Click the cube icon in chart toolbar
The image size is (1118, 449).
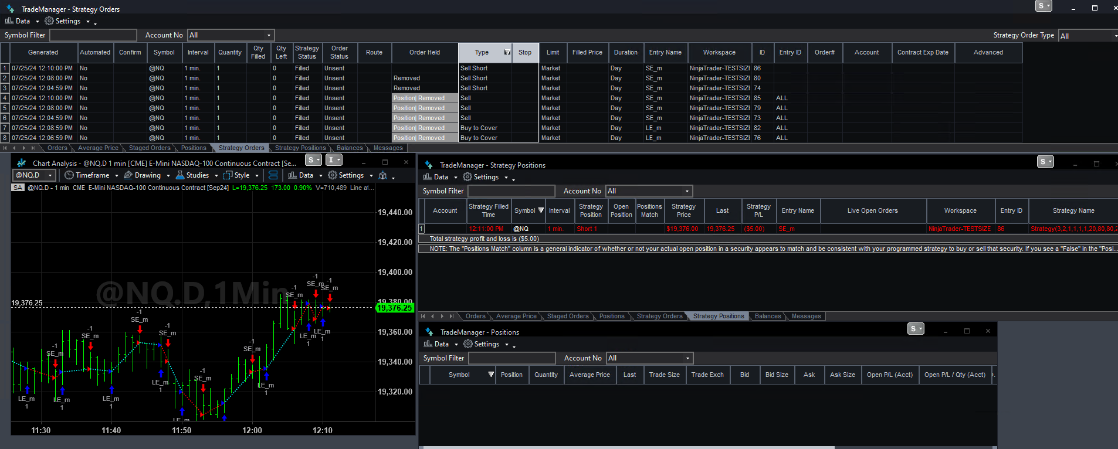[383, 175]
